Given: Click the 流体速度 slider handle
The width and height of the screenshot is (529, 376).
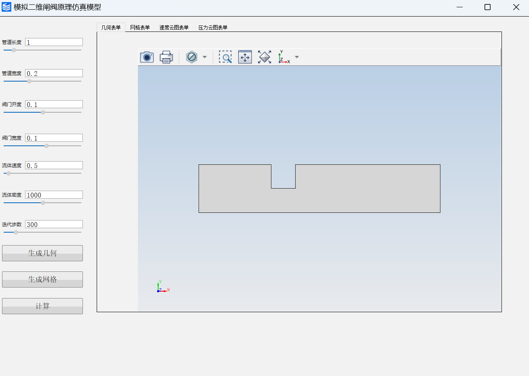Looking at the screenshot, I should [8, 173].
